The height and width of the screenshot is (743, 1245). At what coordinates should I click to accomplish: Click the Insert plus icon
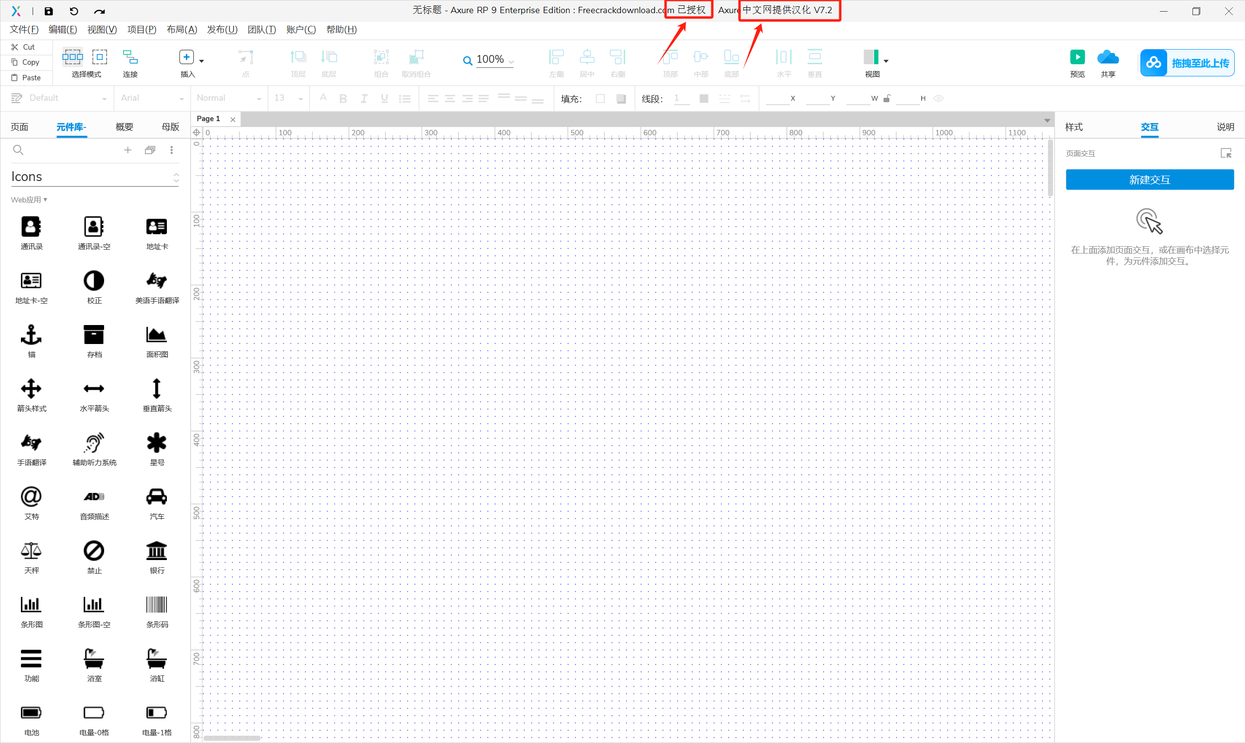click(186, 57)
